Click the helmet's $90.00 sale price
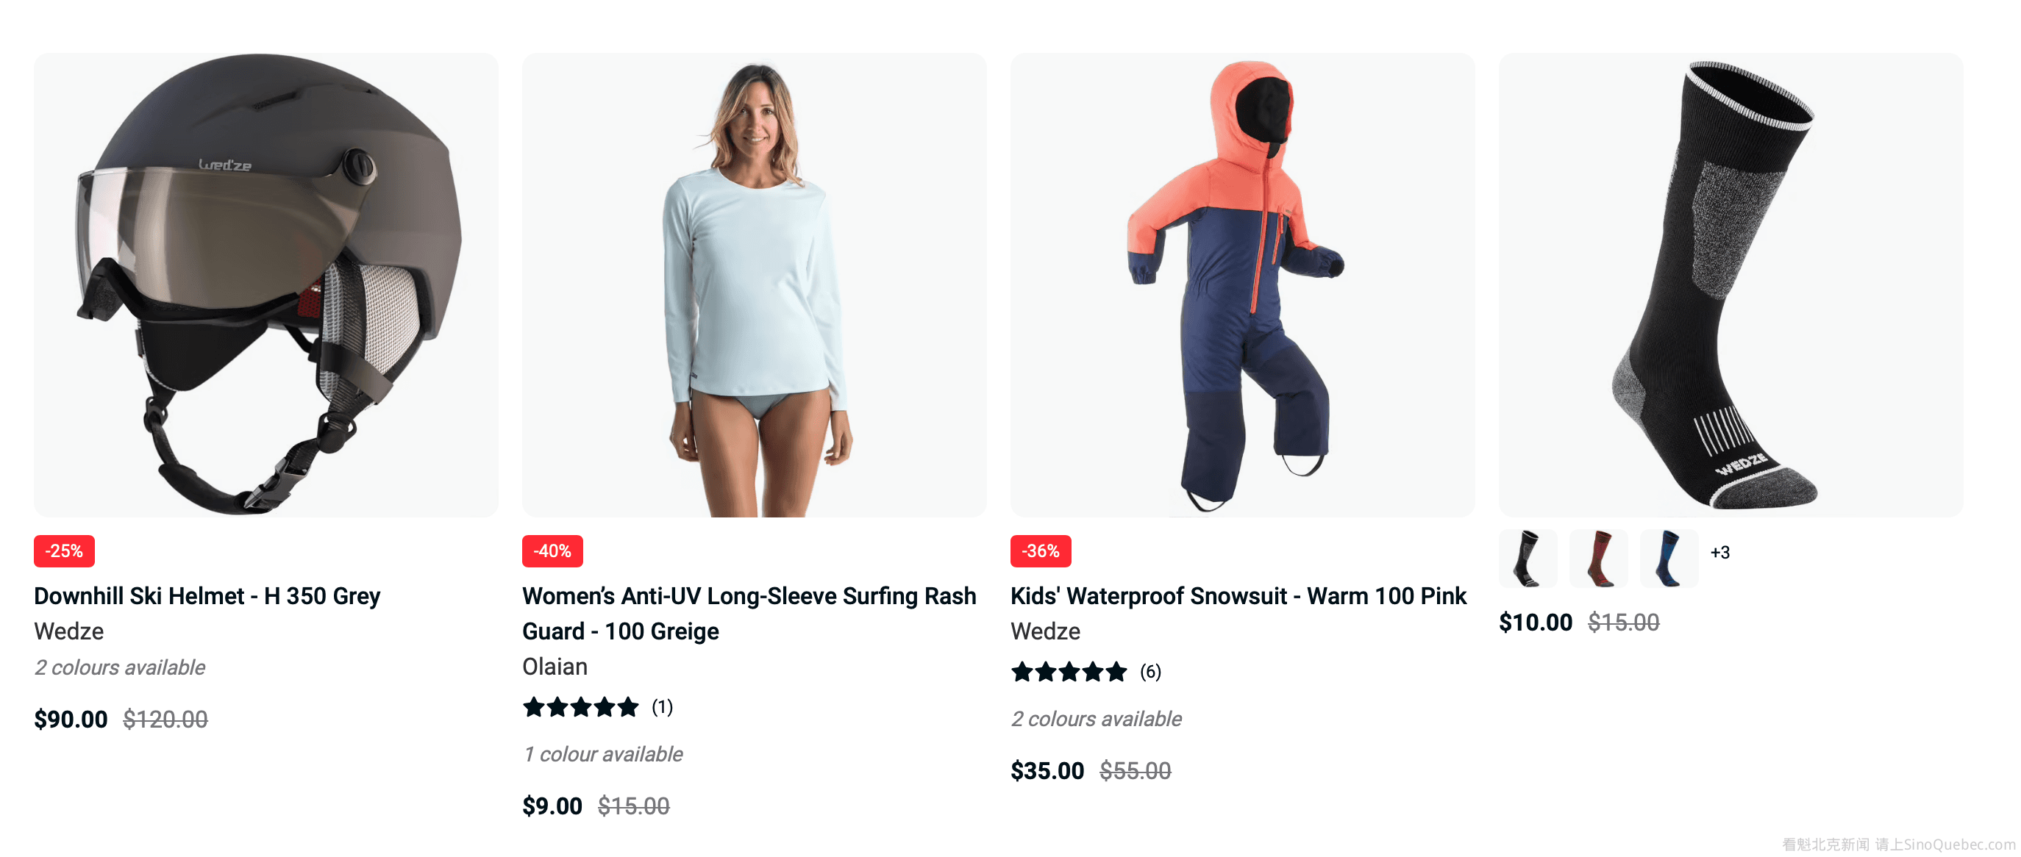The width and height of the screenshot is (2021, 857). (71, 719)
